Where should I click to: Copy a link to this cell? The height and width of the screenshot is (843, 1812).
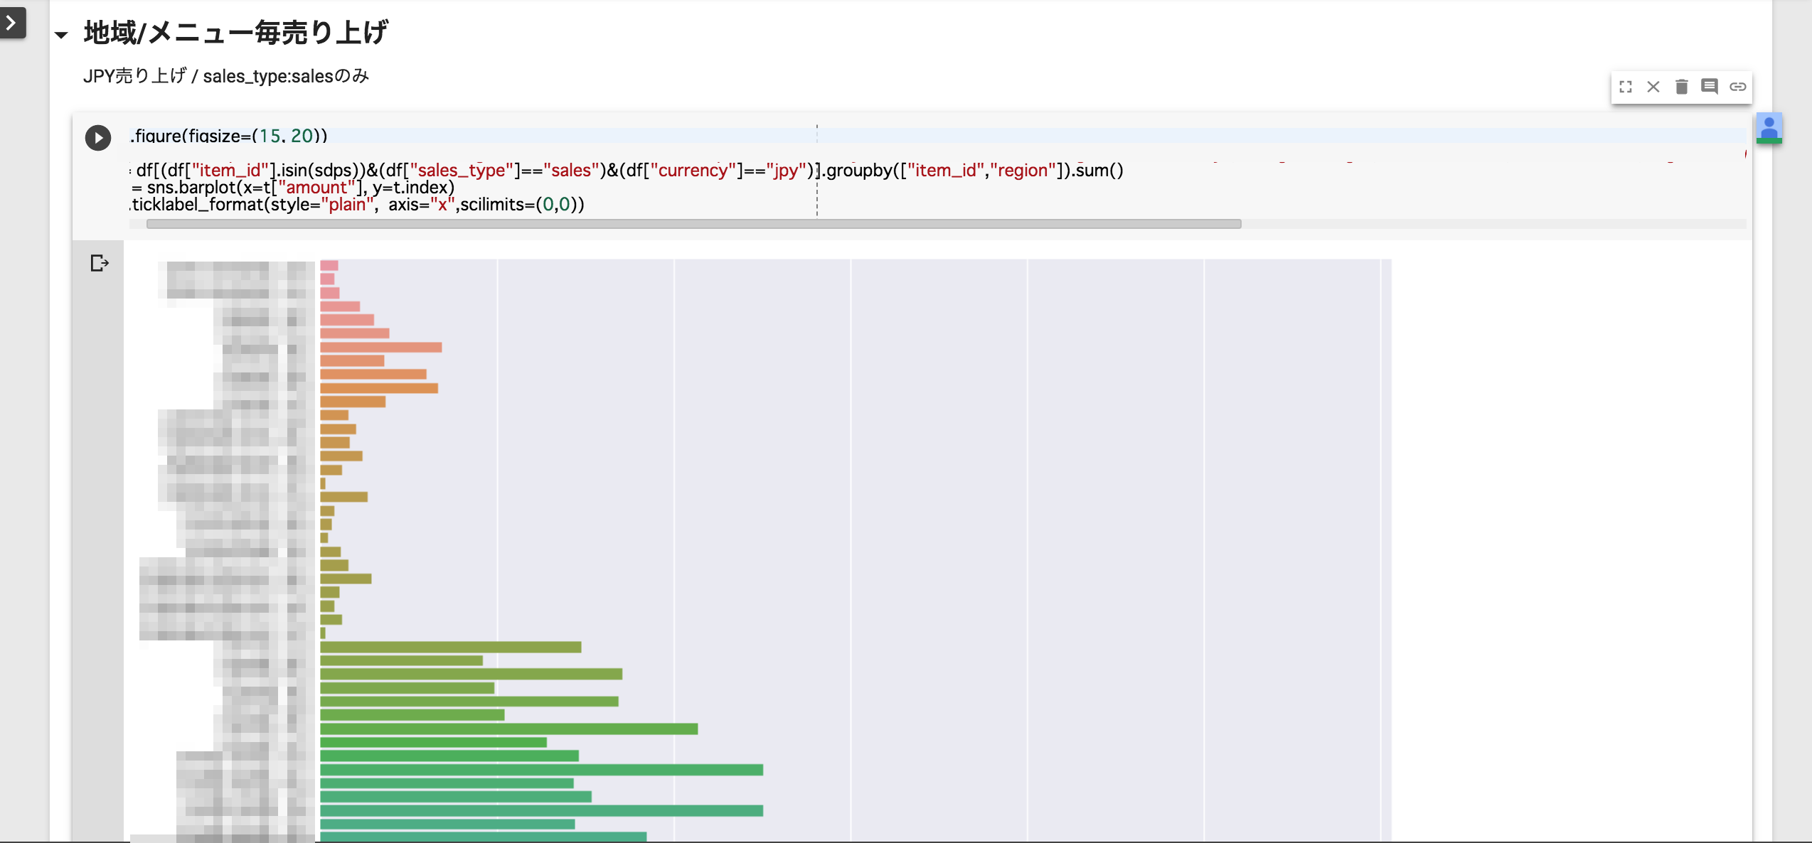pyautogui.click(x=1739, y=86)
